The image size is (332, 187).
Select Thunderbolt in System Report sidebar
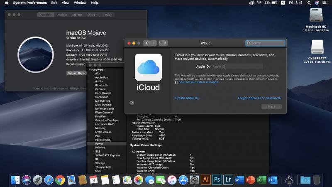(103, 167)
